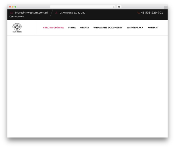
Task: Click the Safe House logo
Action: click(17, 28)
